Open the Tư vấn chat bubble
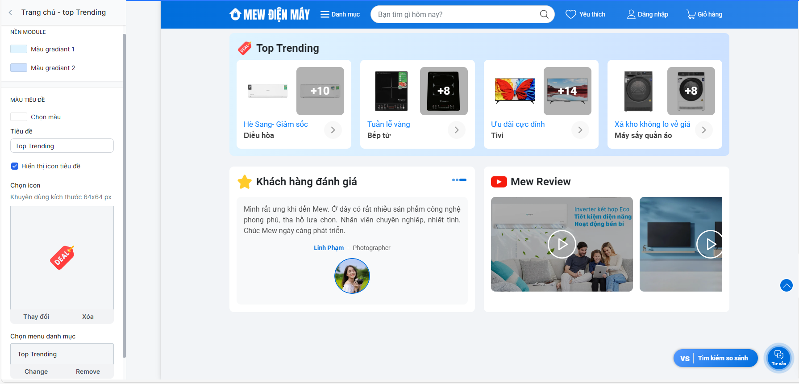799x384 pixels. pyautogui.click(x=778, y=358)
